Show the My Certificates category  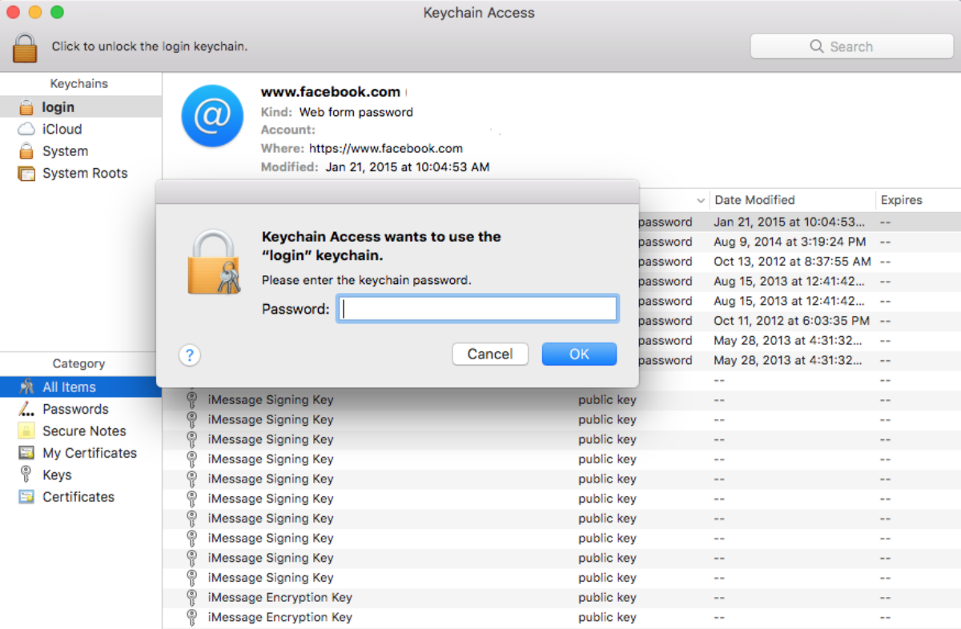[89, 453]
